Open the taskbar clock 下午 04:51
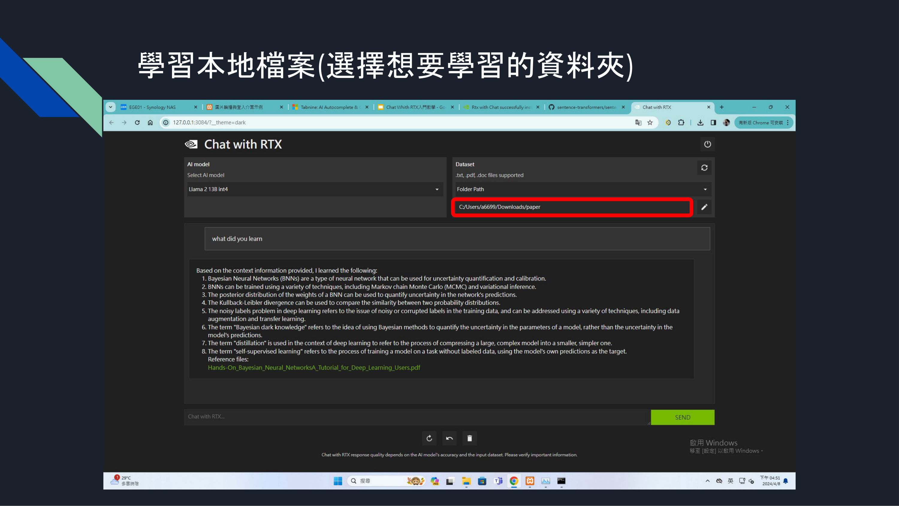The width and height of the screenshot is (899, 506). point(770,481)
